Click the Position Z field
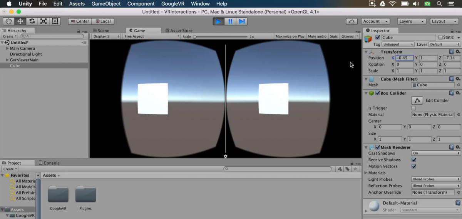Screen dimensions: 462x219 (x=452, y=58)
